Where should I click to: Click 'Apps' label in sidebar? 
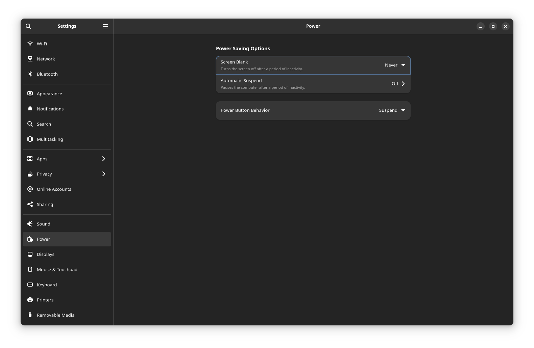42,159
